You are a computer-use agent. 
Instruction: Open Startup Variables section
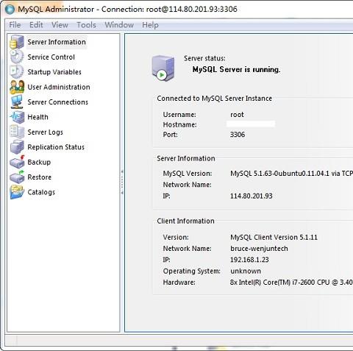(x=54, y=72)
